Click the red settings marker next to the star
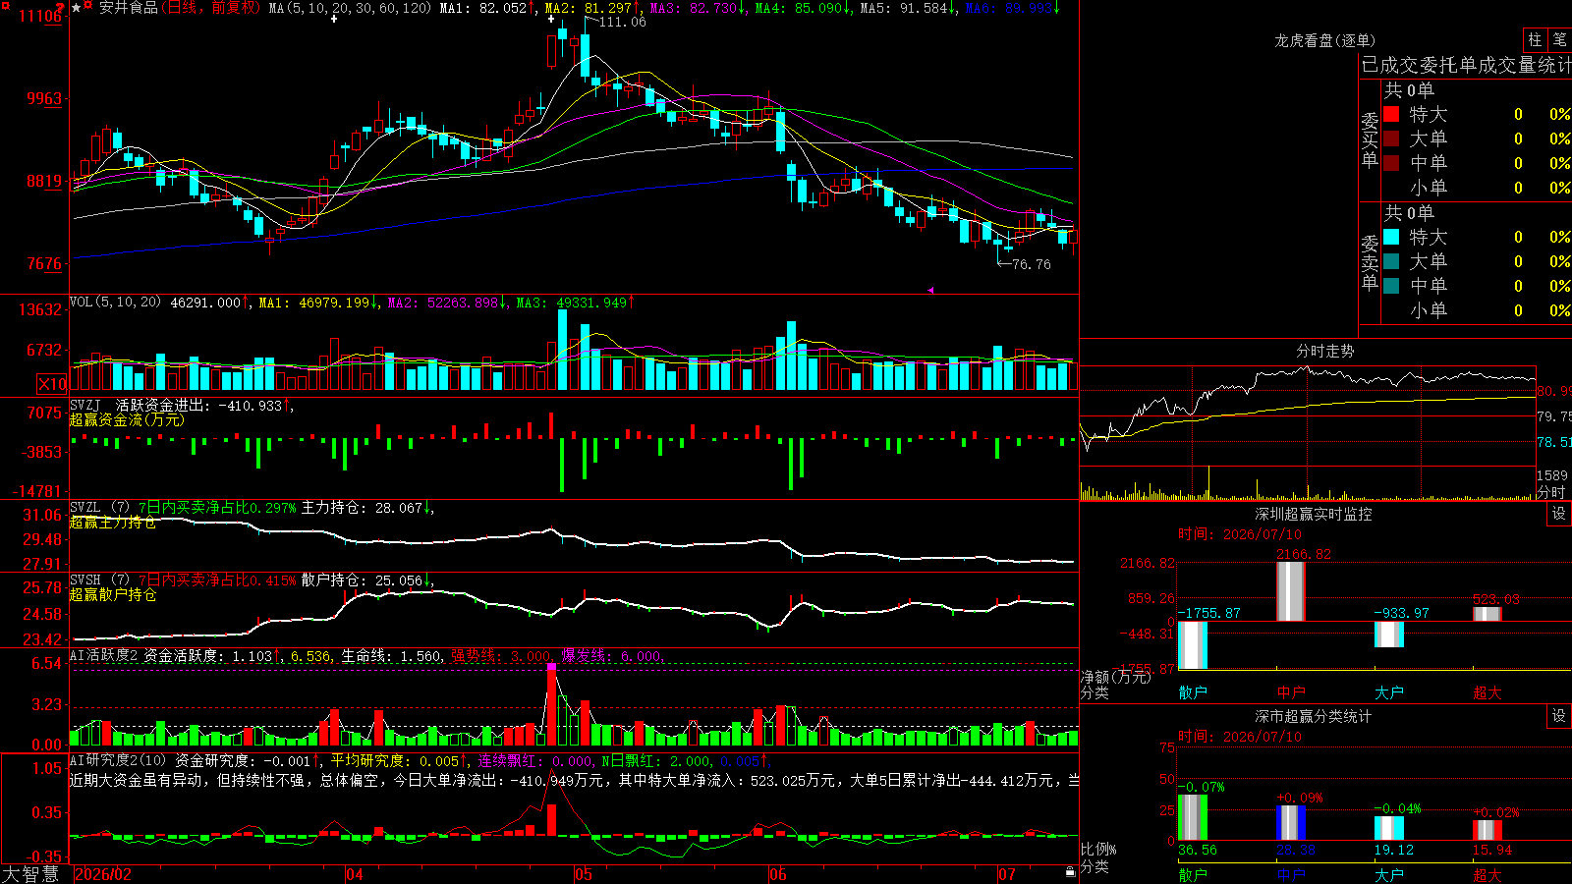This screenshot has height=884, width=1572. pos(87,6)
